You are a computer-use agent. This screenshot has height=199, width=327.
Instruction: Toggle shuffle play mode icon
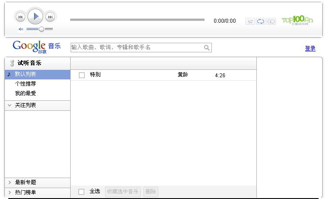coord(250,21)
